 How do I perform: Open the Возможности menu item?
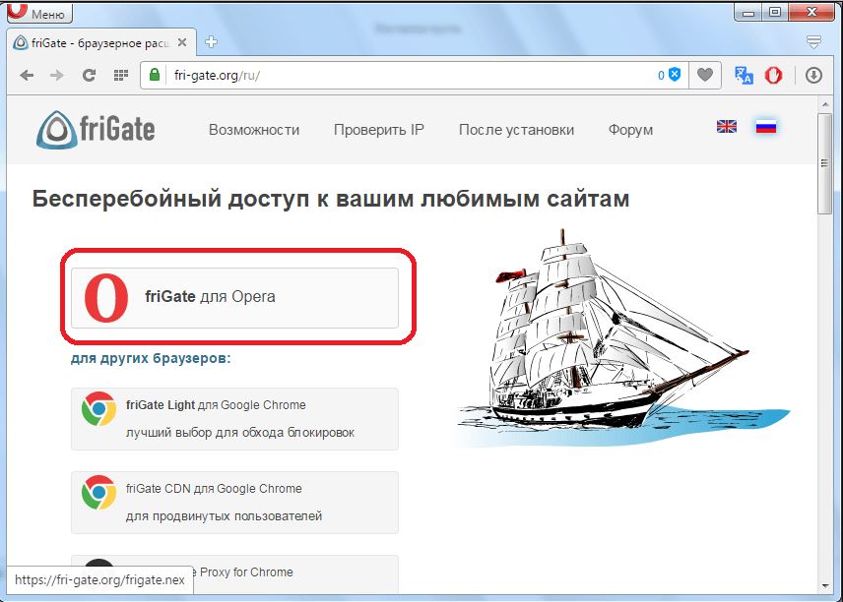tap(254, 130)
